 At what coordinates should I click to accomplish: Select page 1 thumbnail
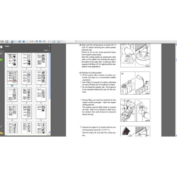(12, 60)
